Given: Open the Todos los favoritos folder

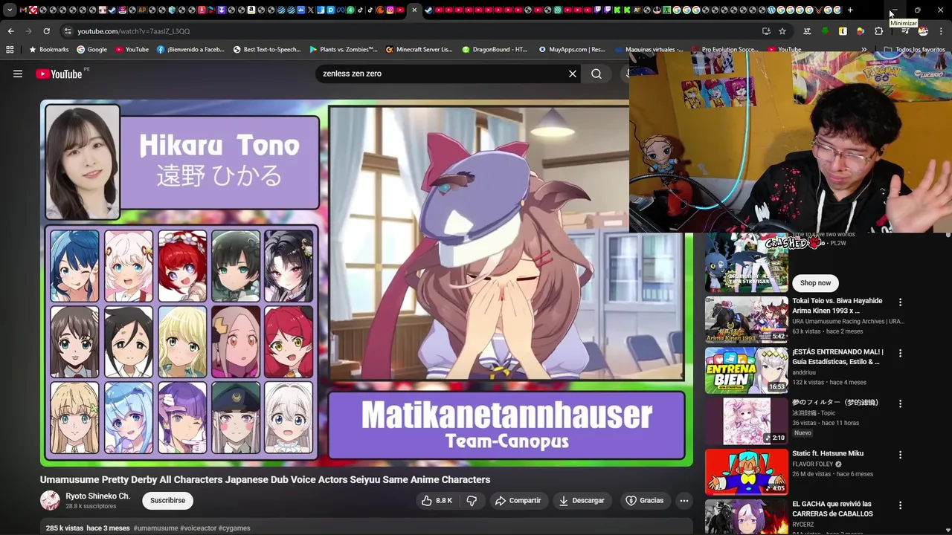Looking at the screenshot, I should click(914, 50).
